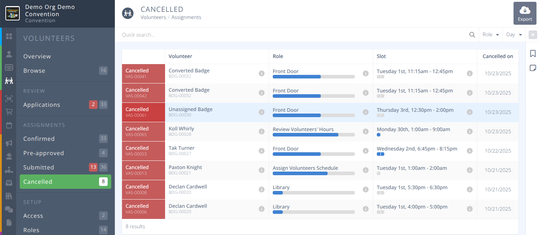Select the calendar icon in the sidebar
Viewport: 539px width, 235px height.
[x=9, y=125]
